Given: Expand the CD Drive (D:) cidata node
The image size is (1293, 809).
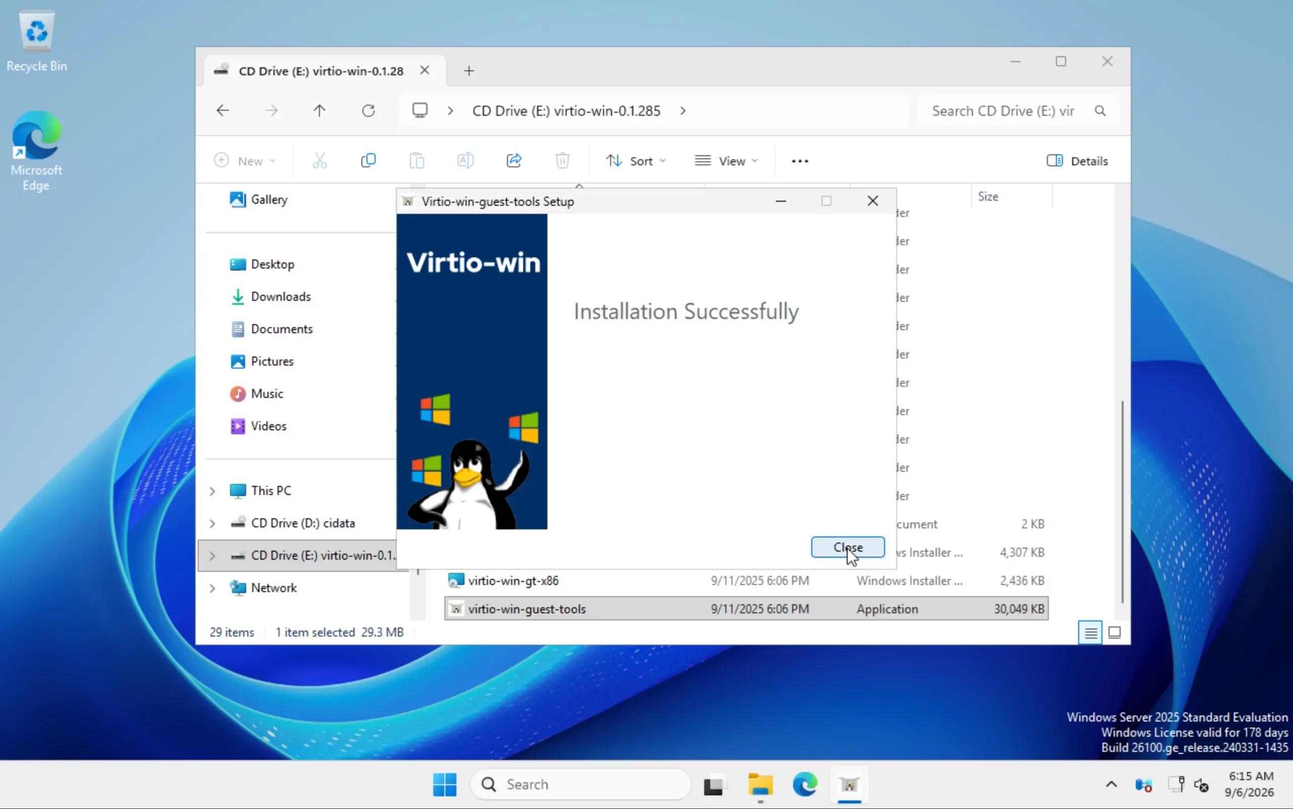Looking at the screenshot, I should point(212,523).
